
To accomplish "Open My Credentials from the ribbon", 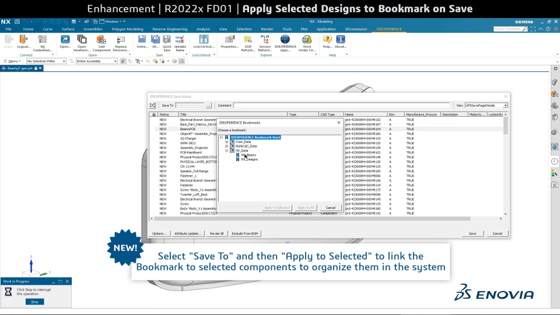I will point(43,44).
